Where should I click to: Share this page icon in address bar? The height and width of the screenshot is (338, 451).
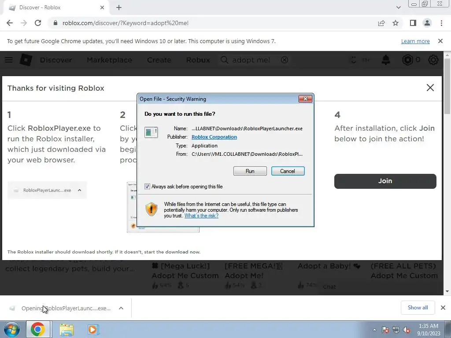(x=381, y=23)
